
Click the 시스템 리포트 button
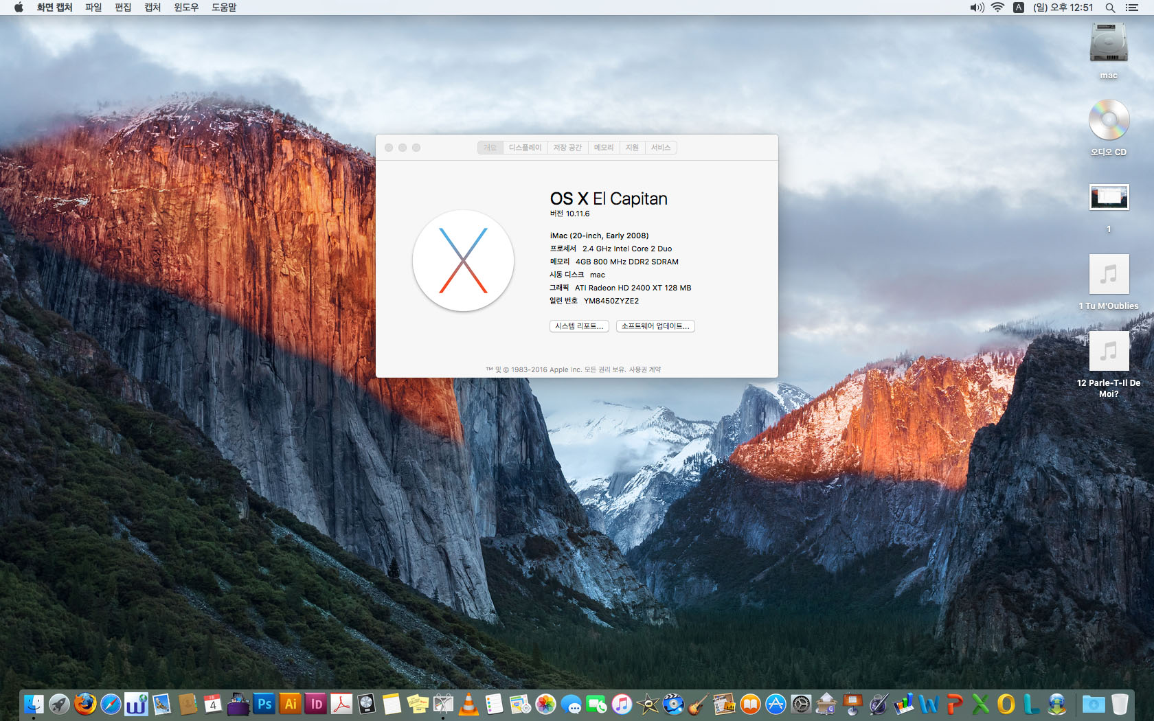[579, 326]
